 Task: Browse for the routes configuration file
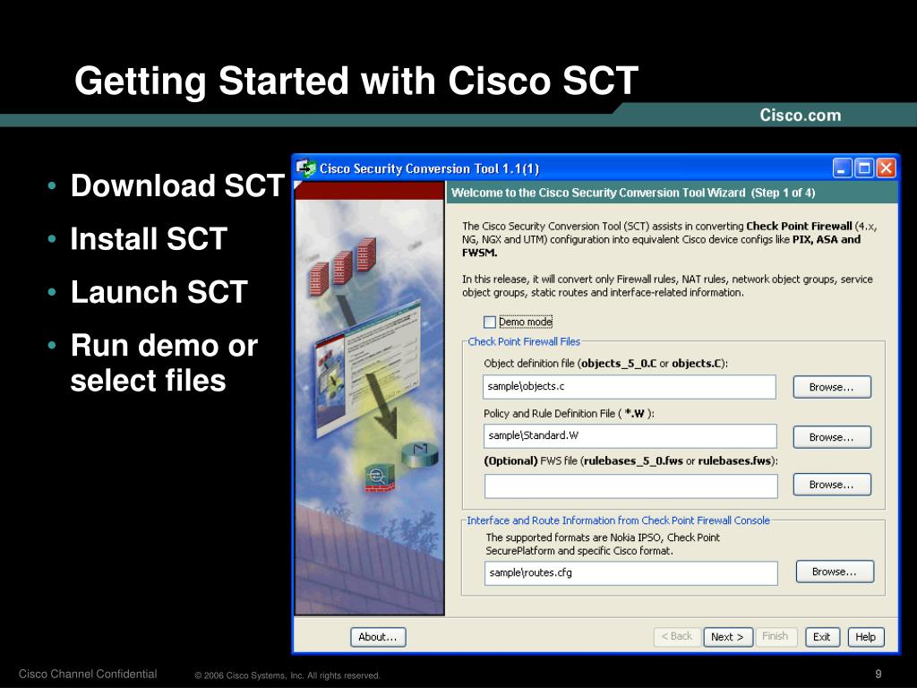click(x=835, y=572)
